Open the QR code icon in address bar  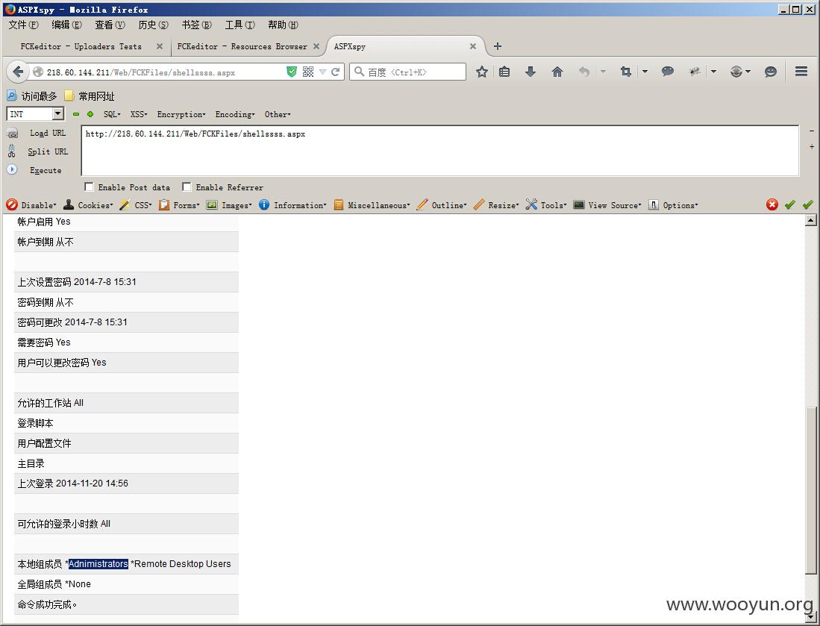[308, 72]
